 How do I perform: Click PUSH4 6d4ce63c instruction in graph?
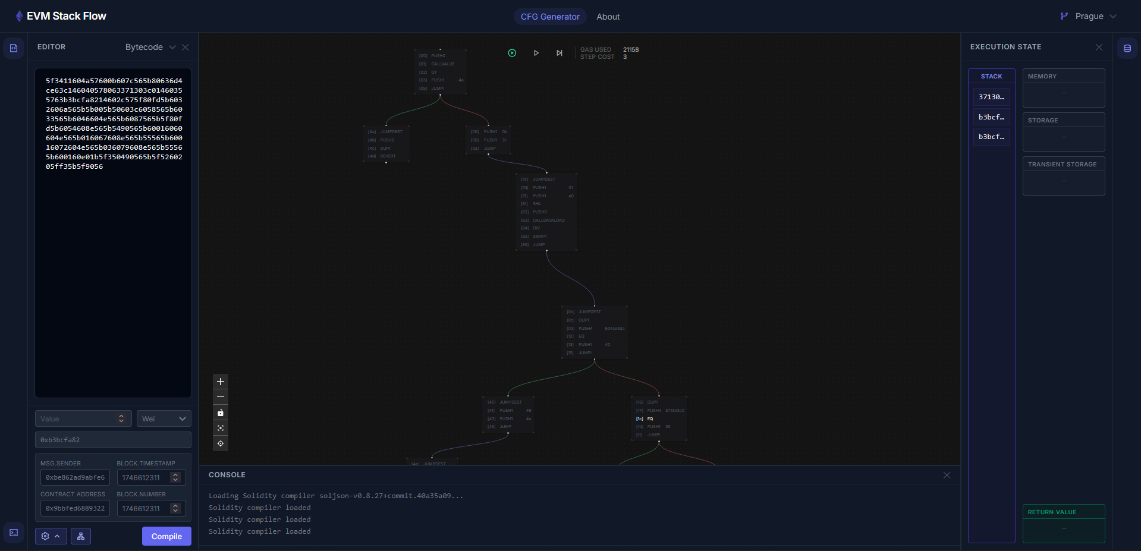click(x=595, y=328)
